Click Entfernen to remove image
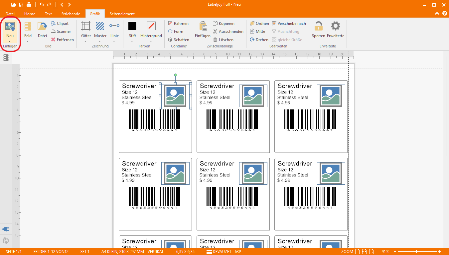The height and width of the screenshot is (255, 449). click(x=62, y=39)
